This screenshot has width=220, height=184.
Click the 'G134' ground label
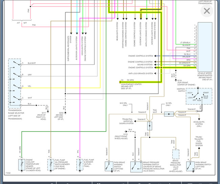pos(179,80)
